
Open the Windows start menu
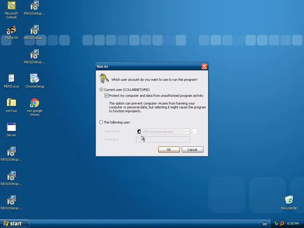[14, 224]
